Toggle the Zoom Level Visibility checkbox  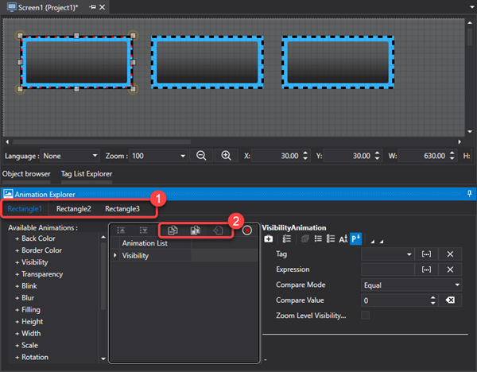coord(366,316)
